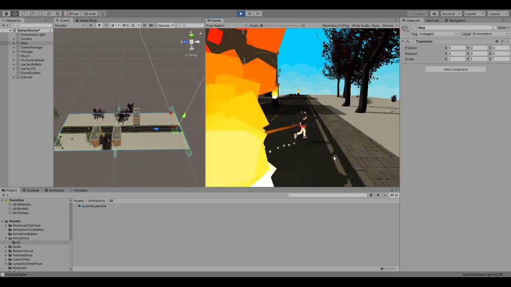Open the Tag Untagged dropdown
This screenshot has width=511, height=287.
pos(438,34)
